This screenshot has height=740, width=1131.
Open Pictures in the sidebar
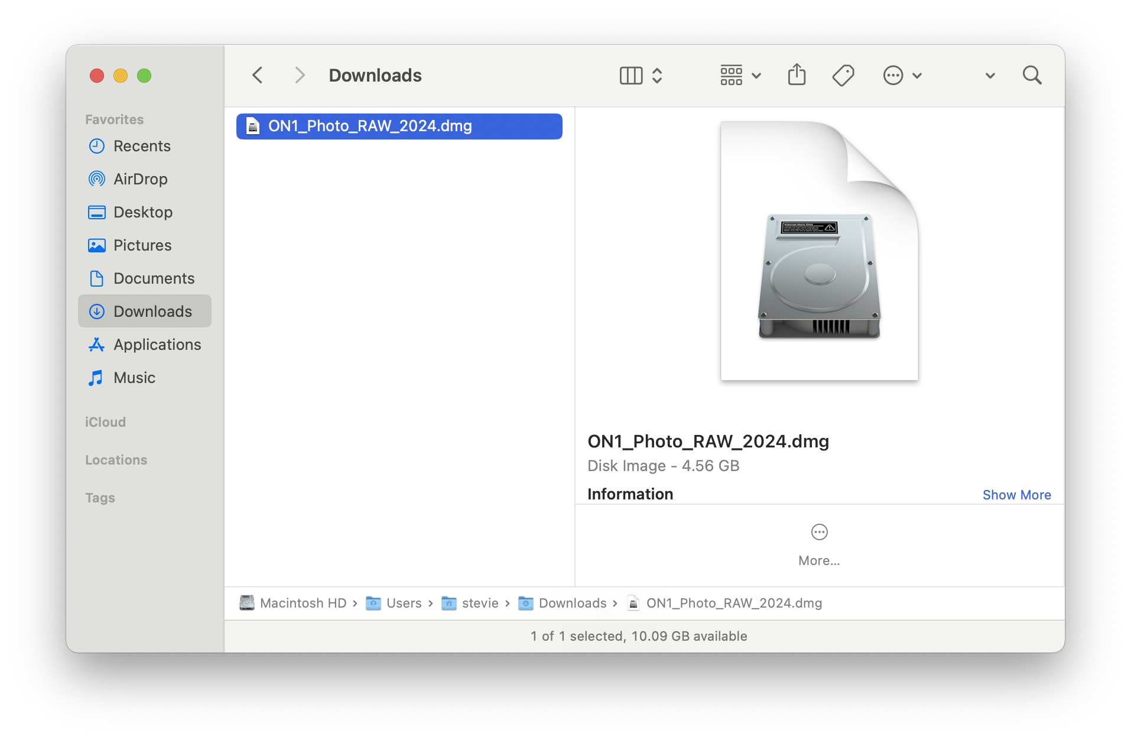[x=145, y=245]
